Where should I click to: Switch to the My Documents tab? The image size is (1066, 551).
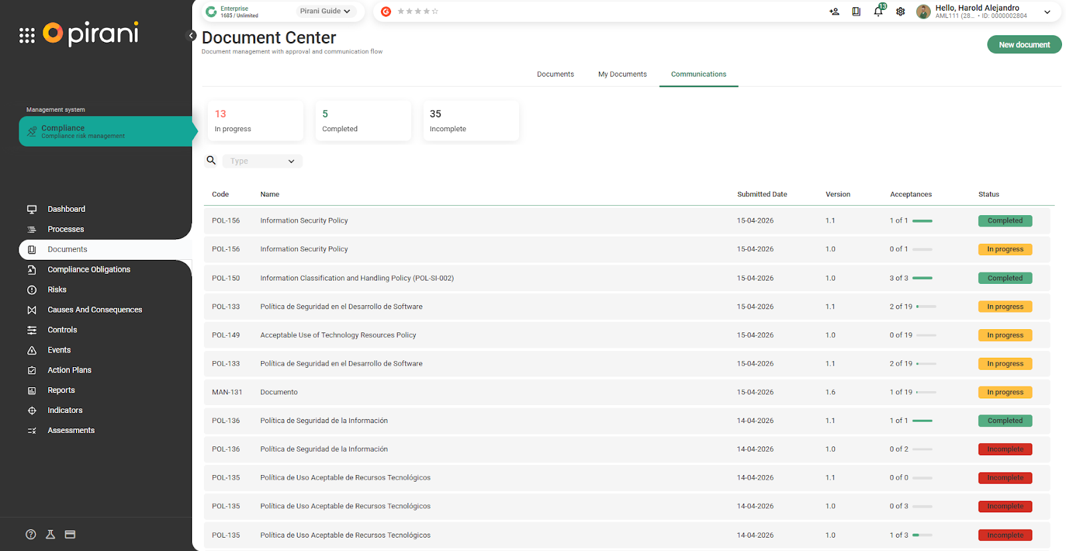(x=622, y=74)
